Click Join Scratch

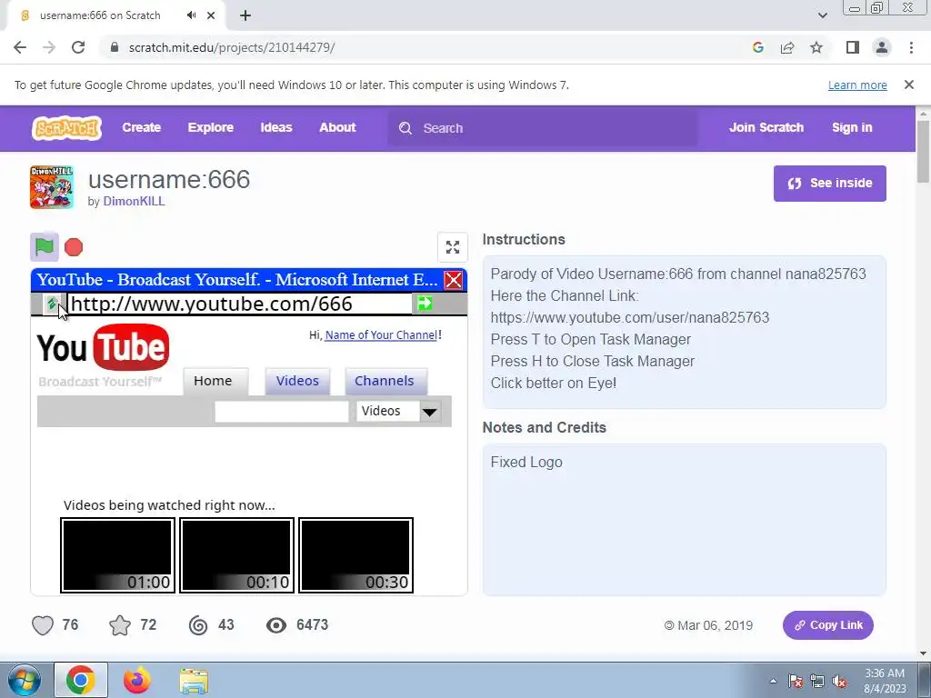(x=766, y=127)
